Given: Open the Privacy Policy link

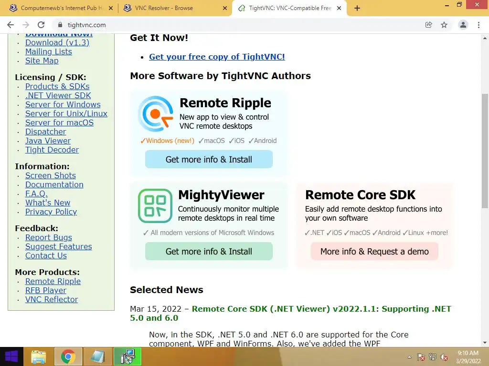Looking at the screenshot, I should tap(51, 212).
